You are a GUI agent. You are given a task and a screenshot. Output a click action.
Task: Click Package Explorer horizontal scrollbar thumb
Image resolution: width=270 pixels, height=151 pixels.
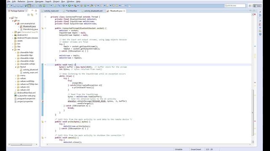(22, 144)
